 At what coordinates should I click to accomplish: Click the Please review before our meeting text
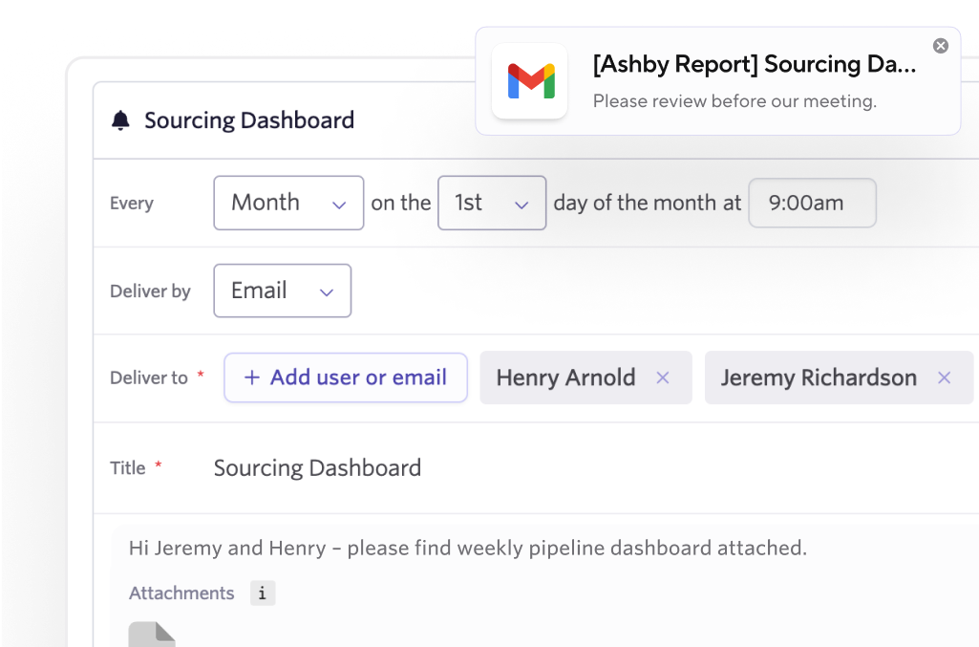(734, 101)
